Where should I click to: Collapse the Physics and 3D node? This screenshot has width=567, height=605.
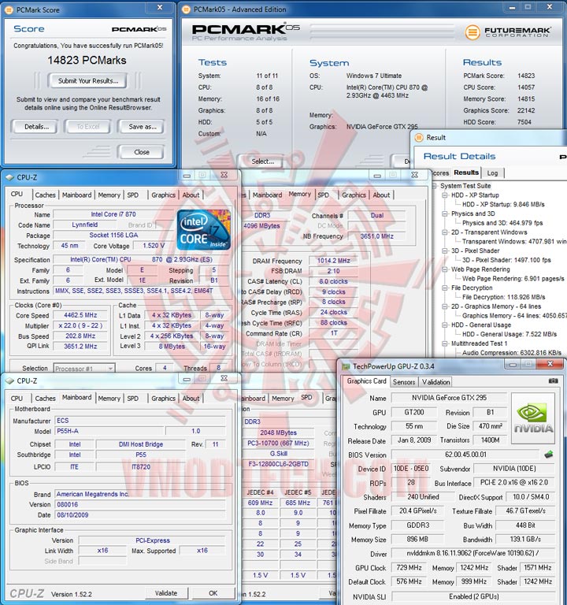click(x=445, y=213)
